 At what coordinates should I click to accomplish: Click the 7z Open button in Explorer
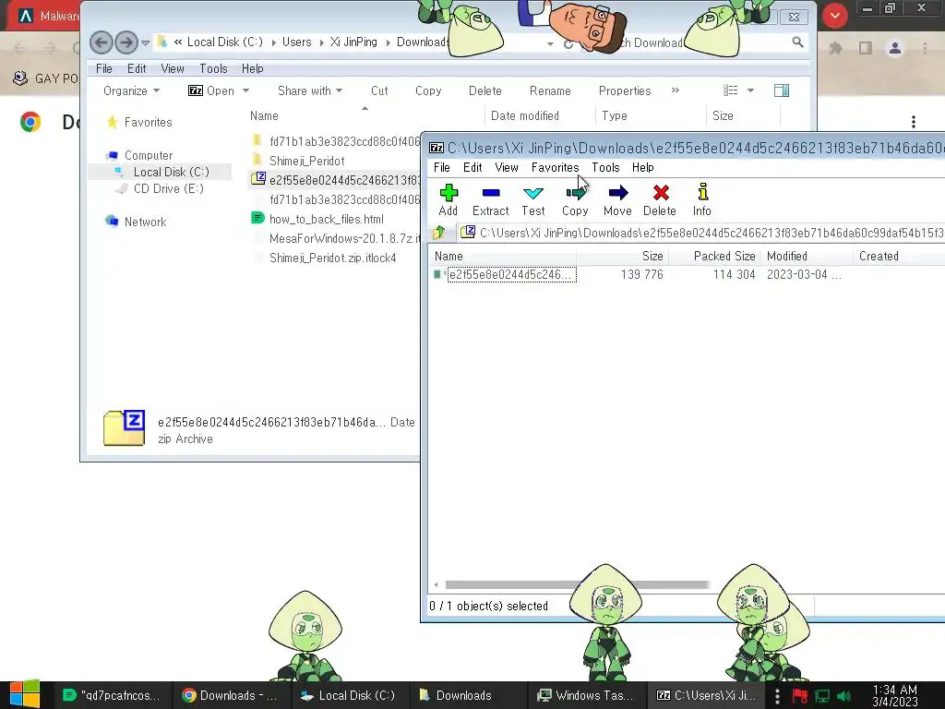(x=211, y=91)
